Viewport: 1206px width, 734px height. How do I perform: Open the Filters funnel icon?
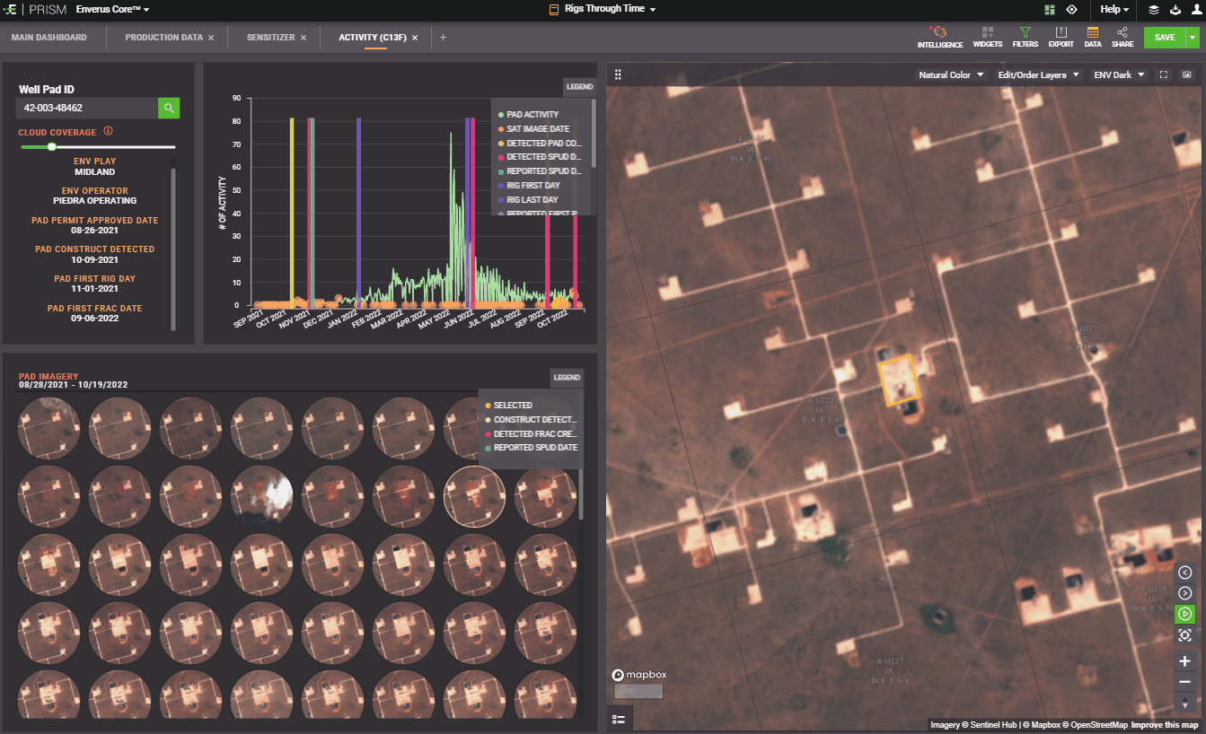pyautogui.click(x=1025, y=33)
